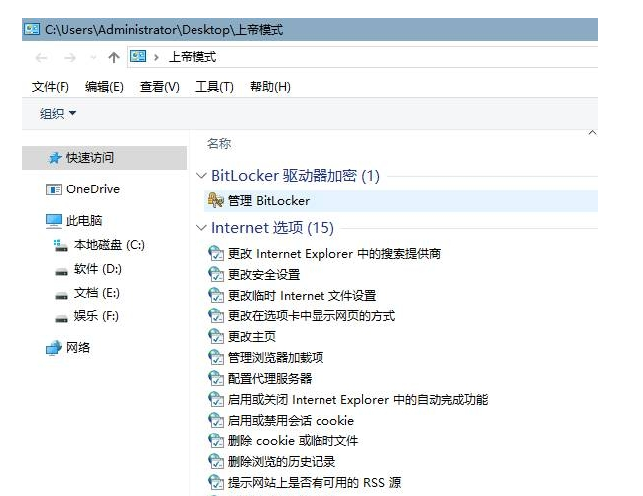Click the 本地磁盘 (C:) drive icon

point(61,245)
